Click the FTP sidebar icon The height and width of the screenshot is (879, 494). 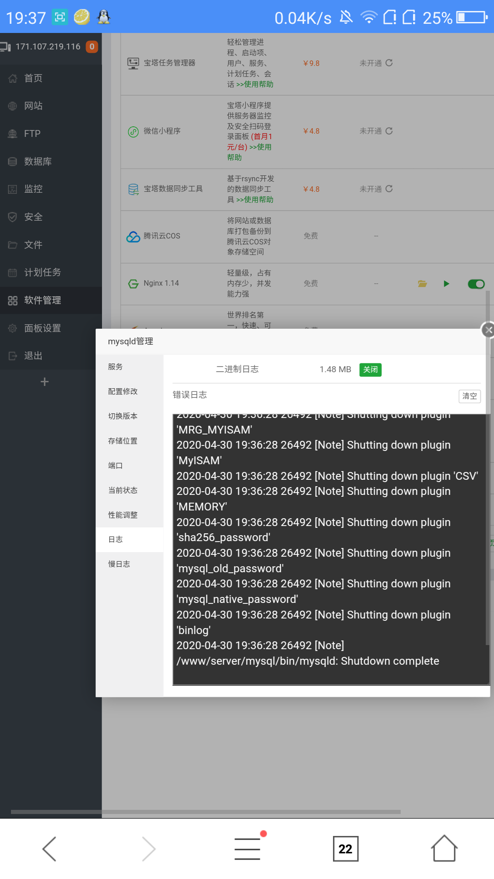coord(12,134)
